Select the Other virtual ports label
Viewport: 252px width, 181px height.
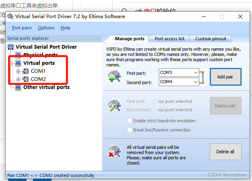tap(47, 87)
